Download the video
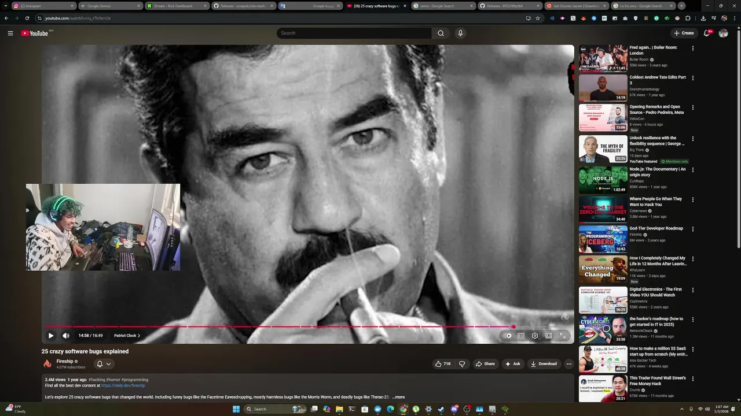The image size is (741, 416). (x=544, y=364)
